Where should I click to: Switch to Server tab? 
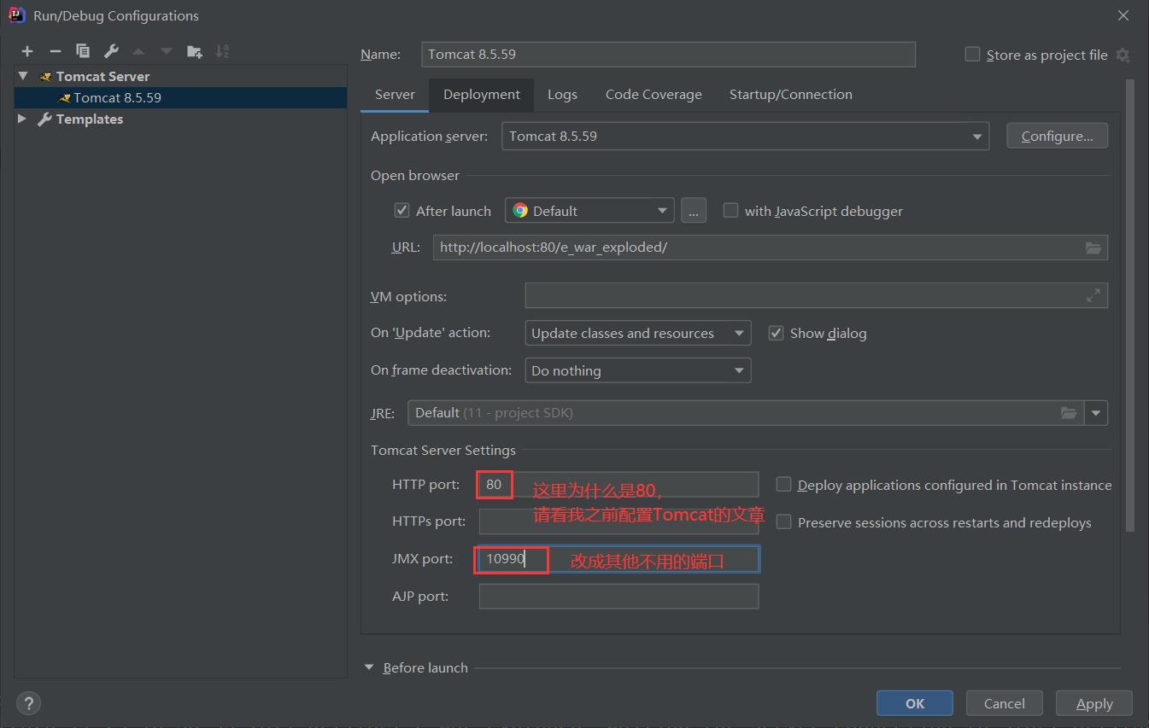395,95
